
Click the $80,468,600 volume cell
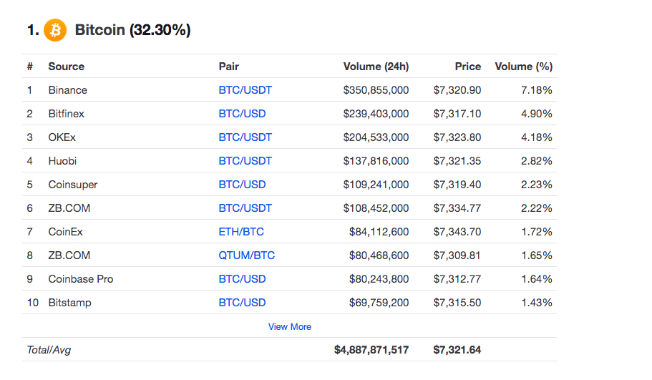click(x=379, y=255)
